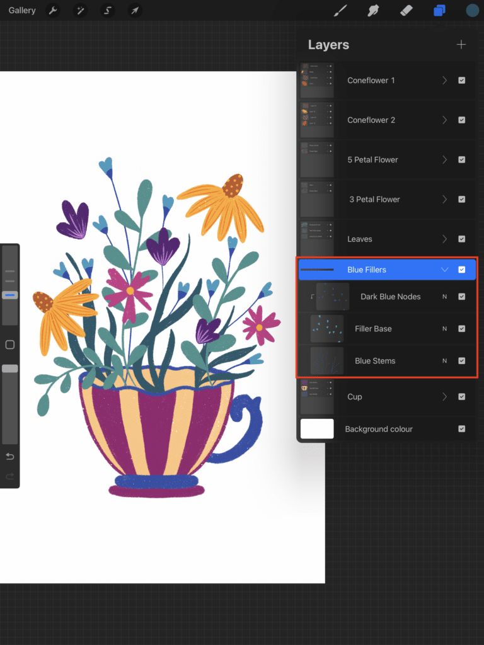Open blend mode N of Dark Blue Nodes
This screenshot has width=484, height=645.
click(444, 297)
